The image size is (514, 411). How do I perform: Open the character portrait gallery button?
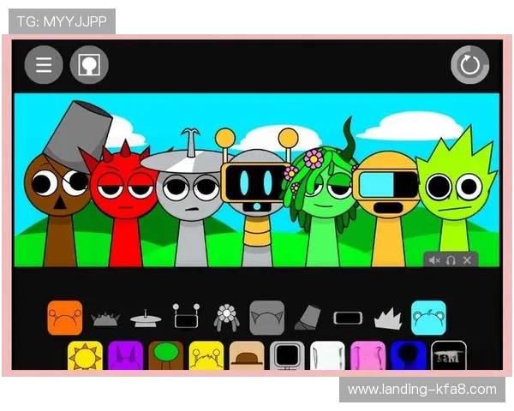[x=88, y=66]
